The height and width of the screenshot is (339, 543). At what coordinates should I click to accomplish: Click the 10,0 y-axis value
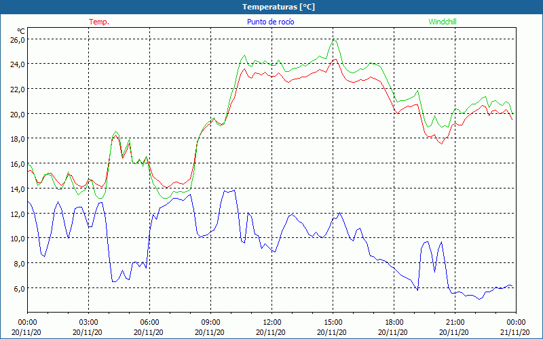(18, 239)
